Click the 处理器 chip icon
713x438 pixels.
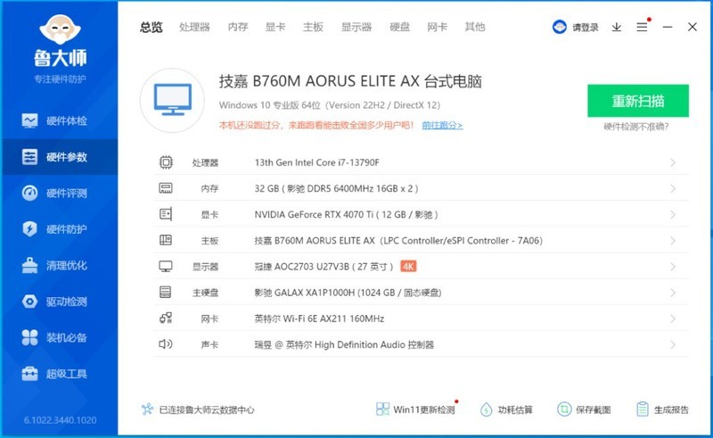click(x=166, y=162)
